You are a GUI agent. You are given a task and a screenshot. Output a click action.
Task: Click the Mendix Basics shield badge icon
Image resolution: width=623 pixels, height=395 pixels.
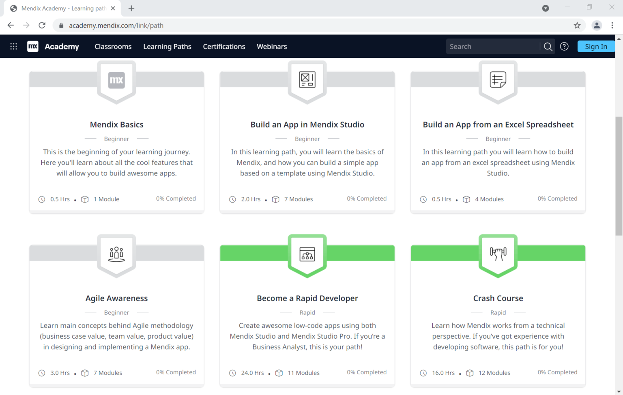[116, 80]
